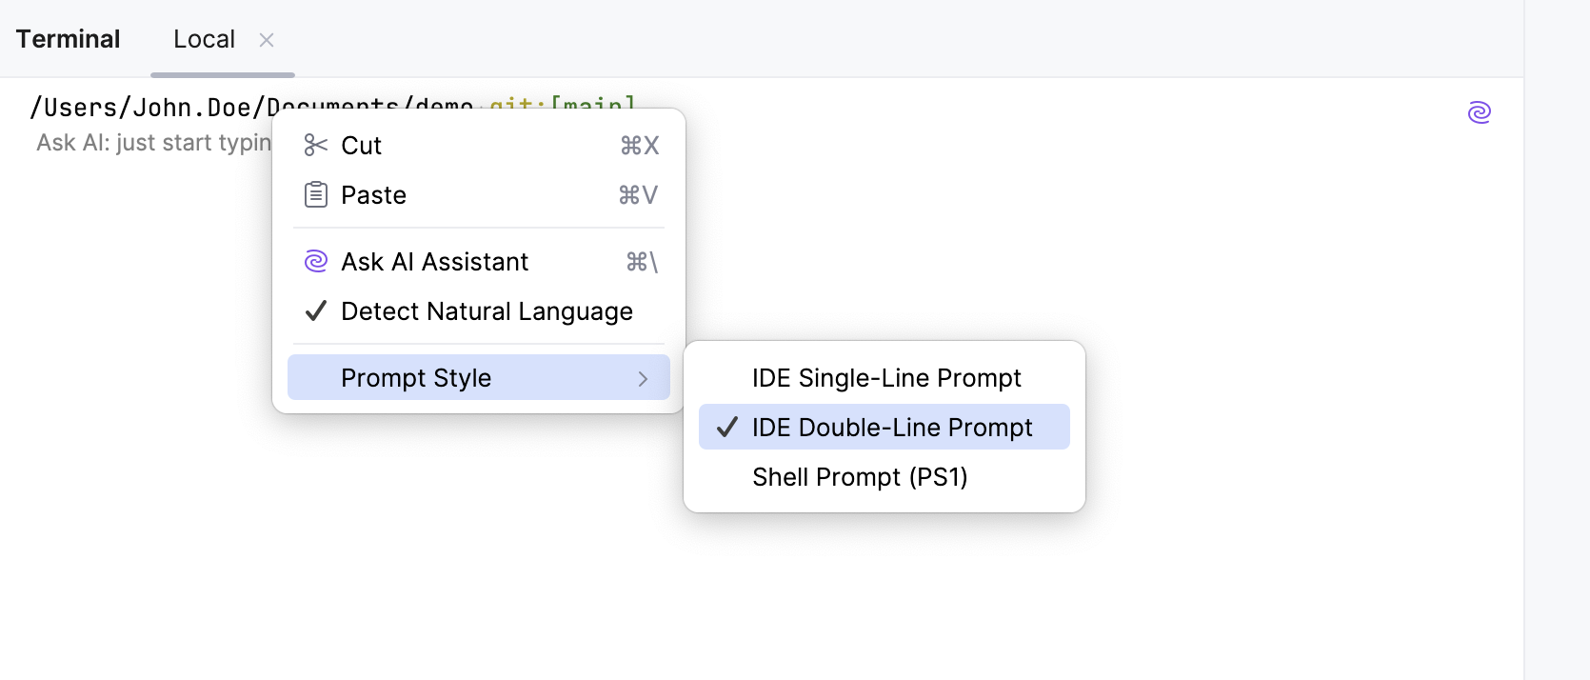Close the Local terminal tab
Viewport: 1590px width, 680px height.
pyautogui.click(x=267, y=40)
